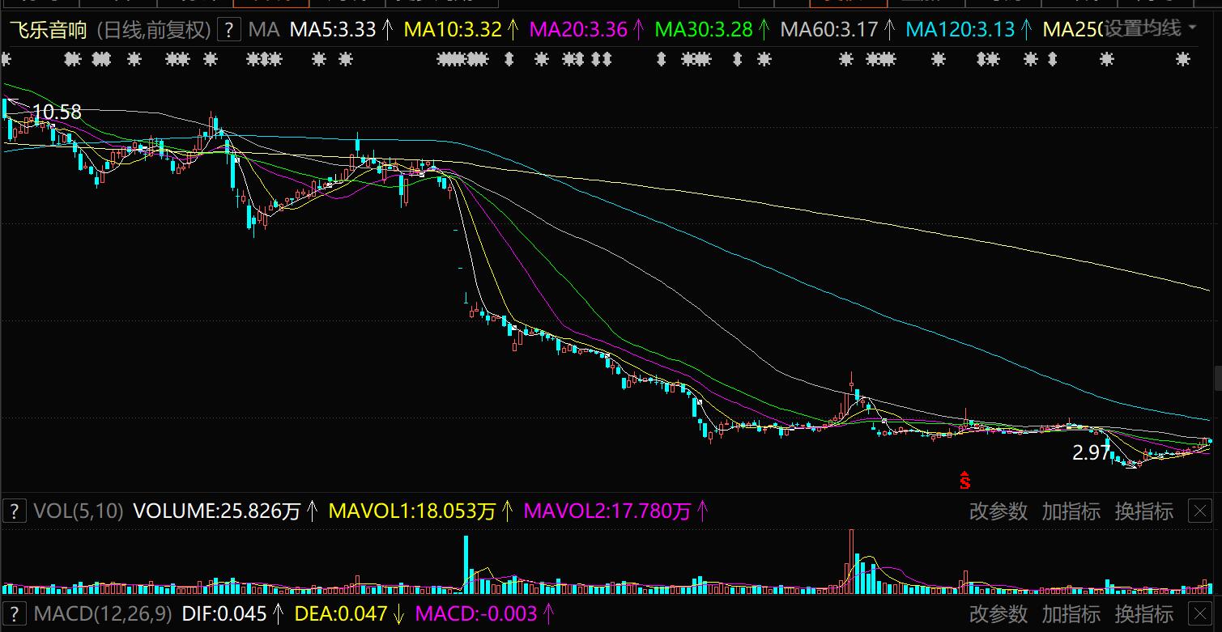Click 加指标 in the MACD panel

tap(1071, 613)
